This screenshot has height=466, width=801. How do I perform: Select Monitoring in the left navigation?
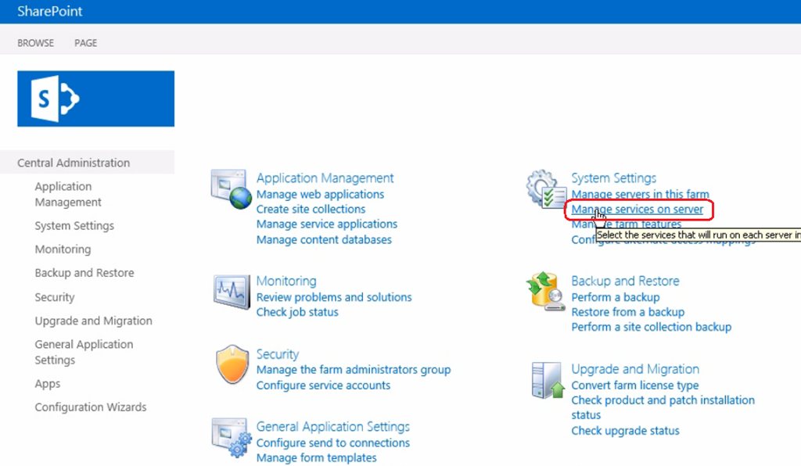[x=63, y=249]
